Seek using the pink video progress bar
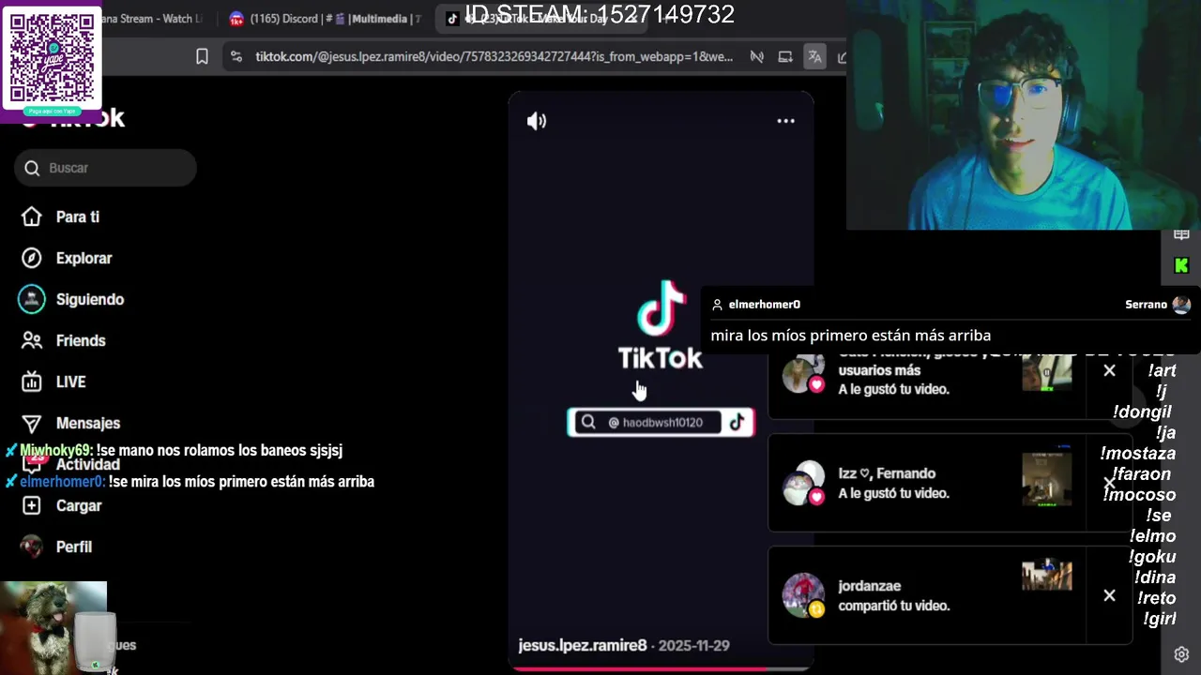The image size is (1201, 675). [x=661, y=669]
